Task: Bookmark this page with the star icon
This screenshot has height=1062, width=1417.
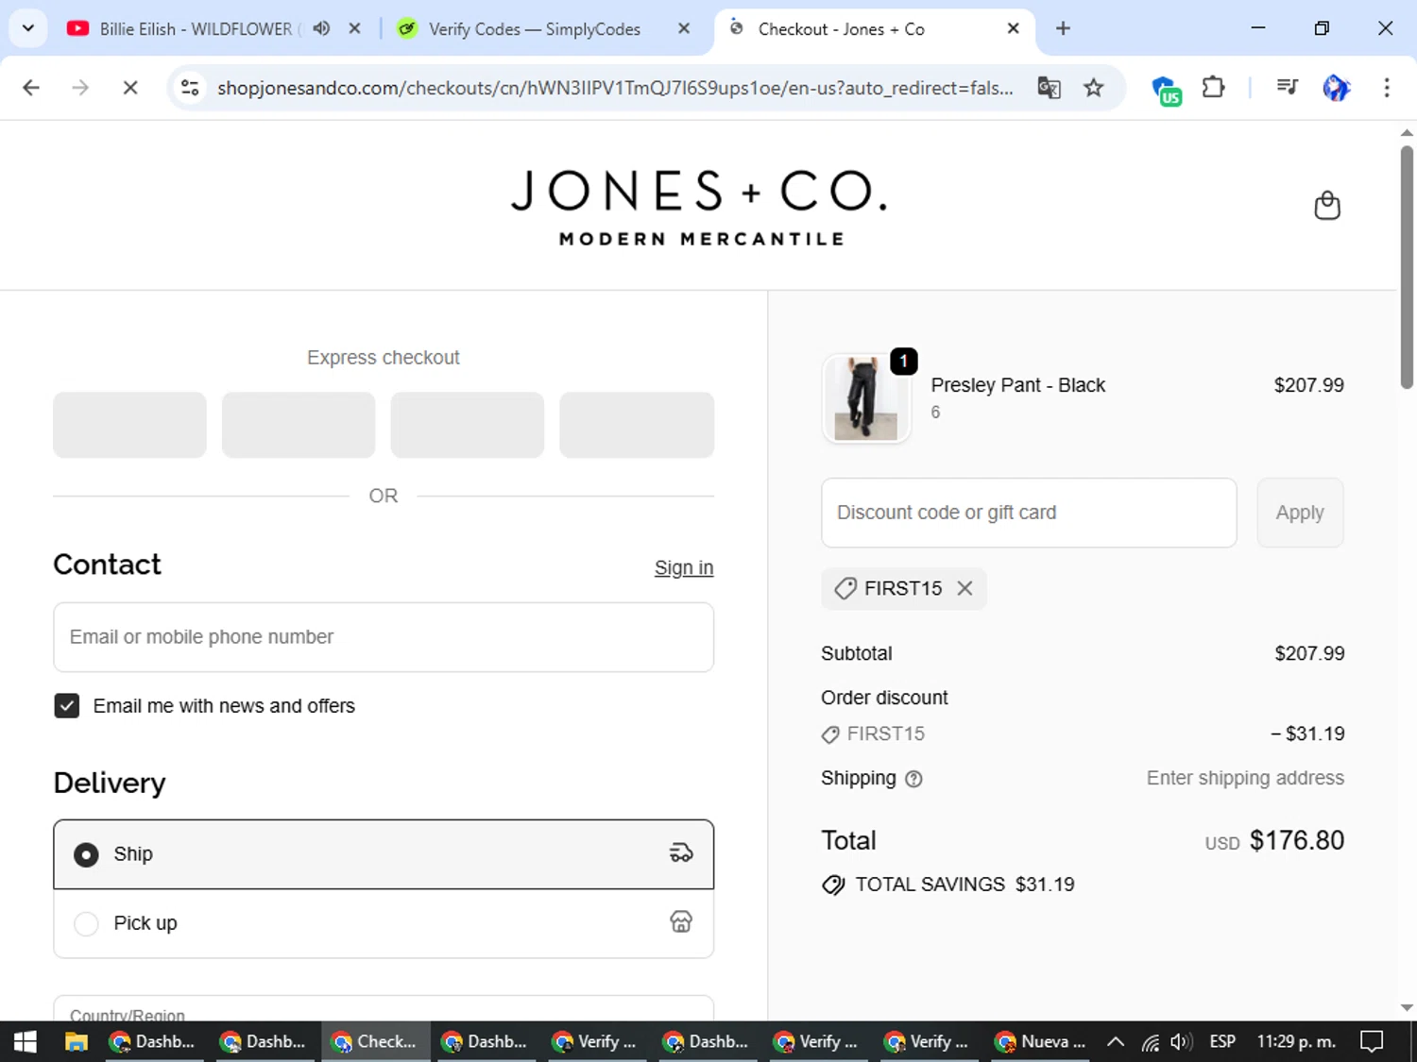Action: pos(1094,88)
